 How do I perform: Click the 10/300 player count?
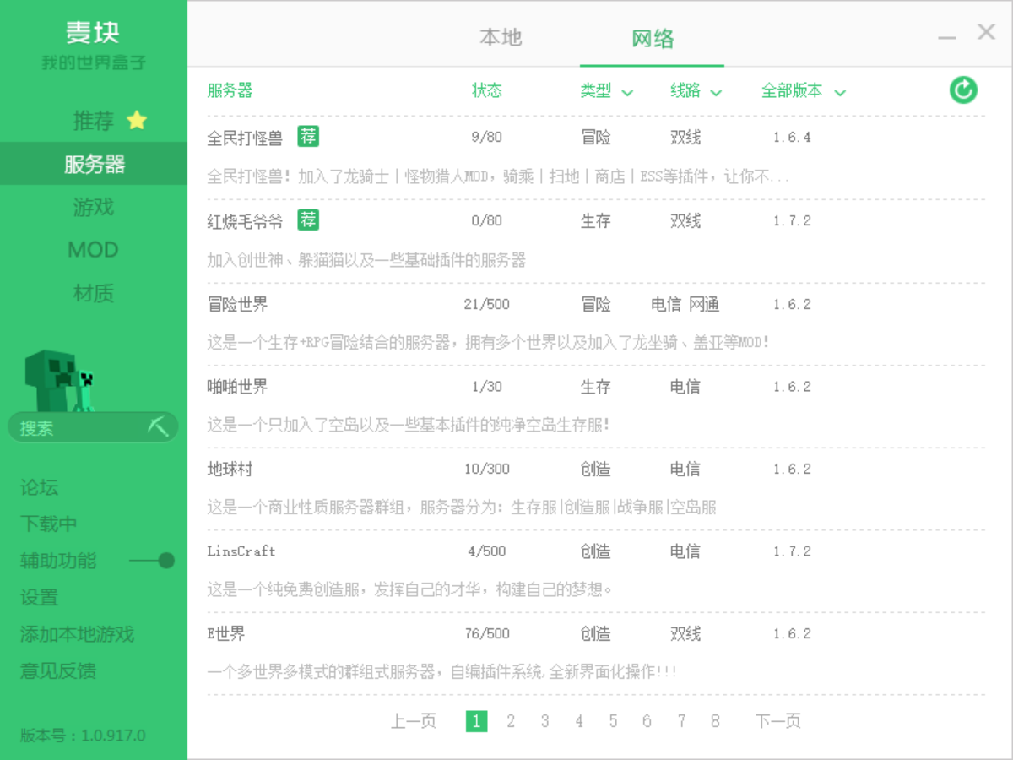tap(487, 469)
